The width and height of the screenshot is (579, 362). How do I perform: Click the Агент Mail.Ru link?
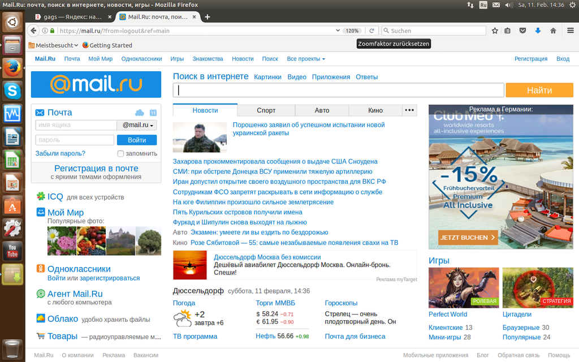click(75, 294)
